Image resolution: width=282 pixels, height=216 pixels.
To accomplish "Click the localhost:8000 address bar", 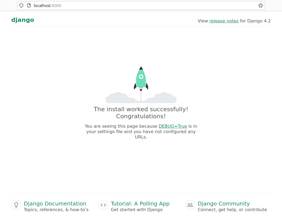I will 141,6.
